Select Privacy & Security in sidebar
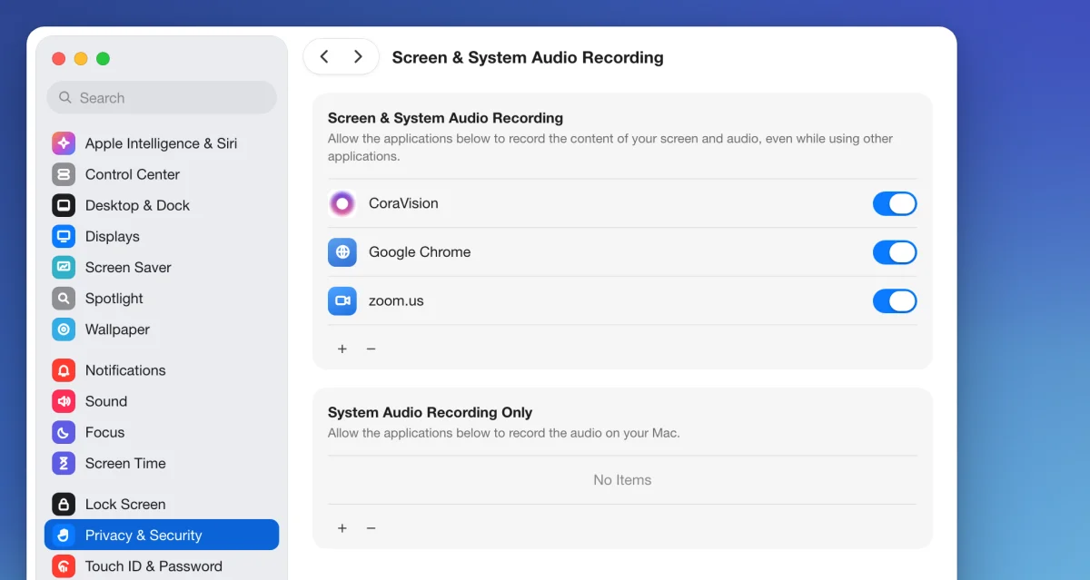This screenshot has width=1090, height=580. coord(162,535)
